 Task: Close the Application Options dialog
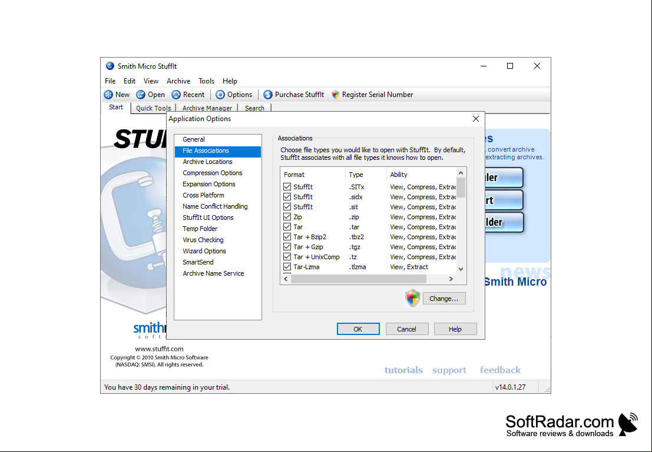476,119
